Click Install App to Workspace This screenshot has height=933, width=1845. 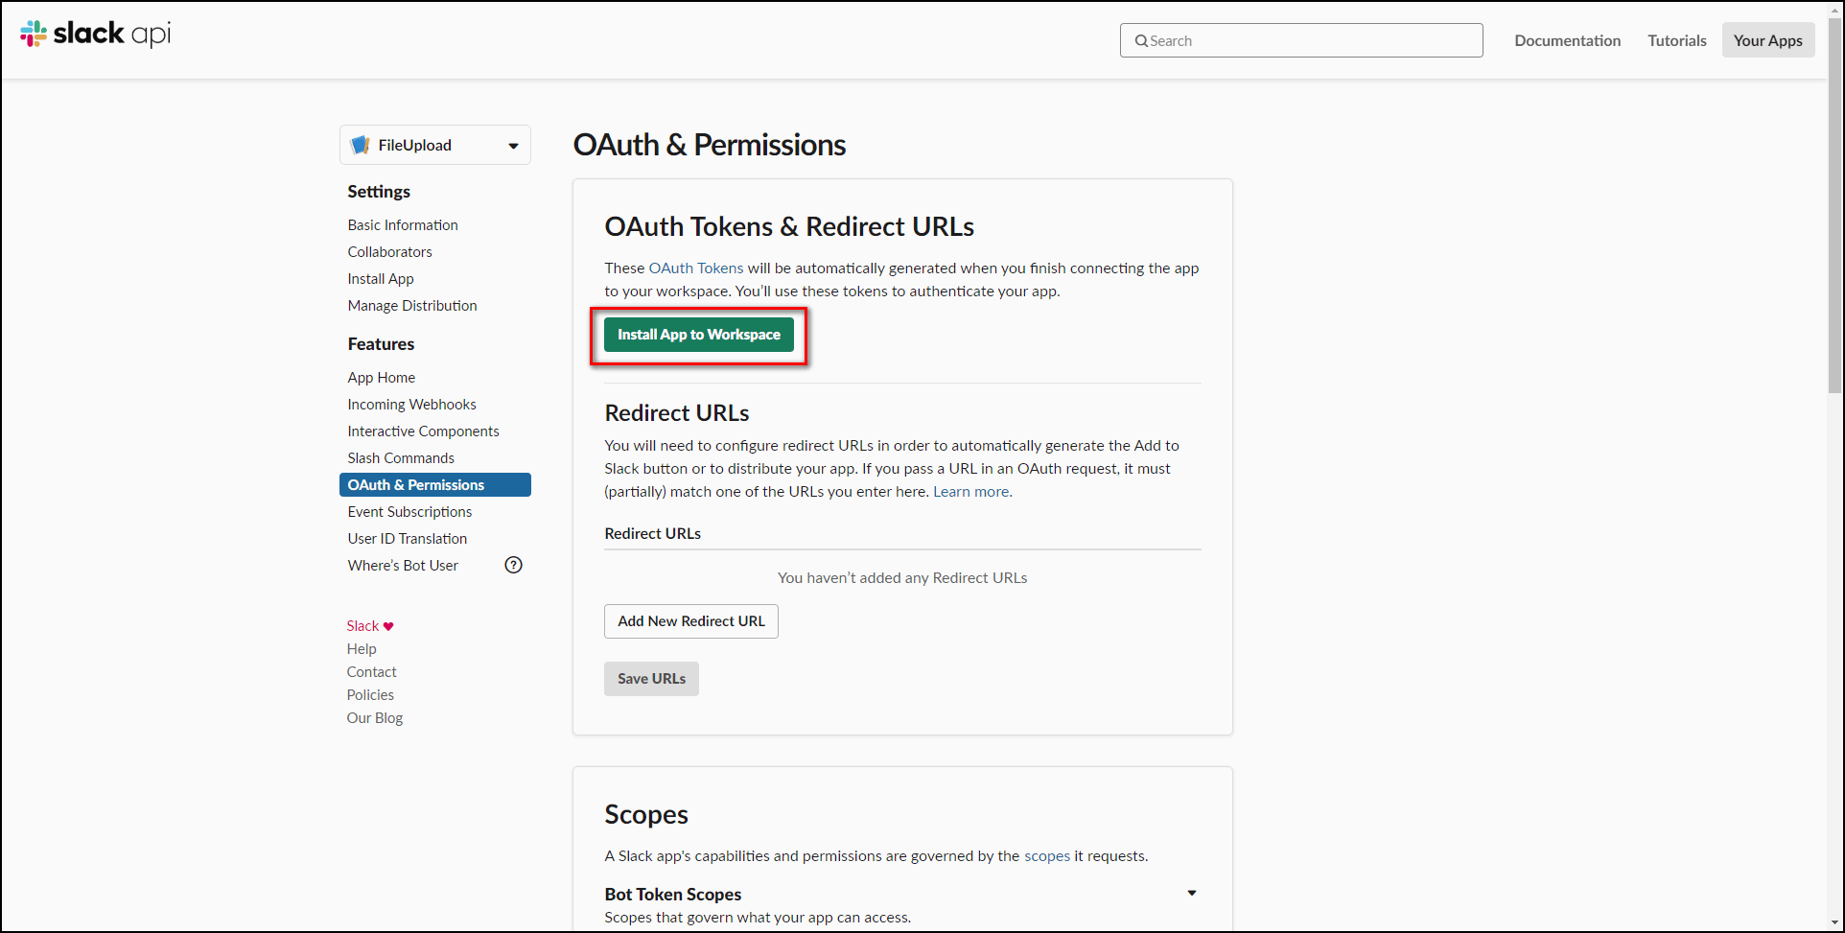coord(698,335)
